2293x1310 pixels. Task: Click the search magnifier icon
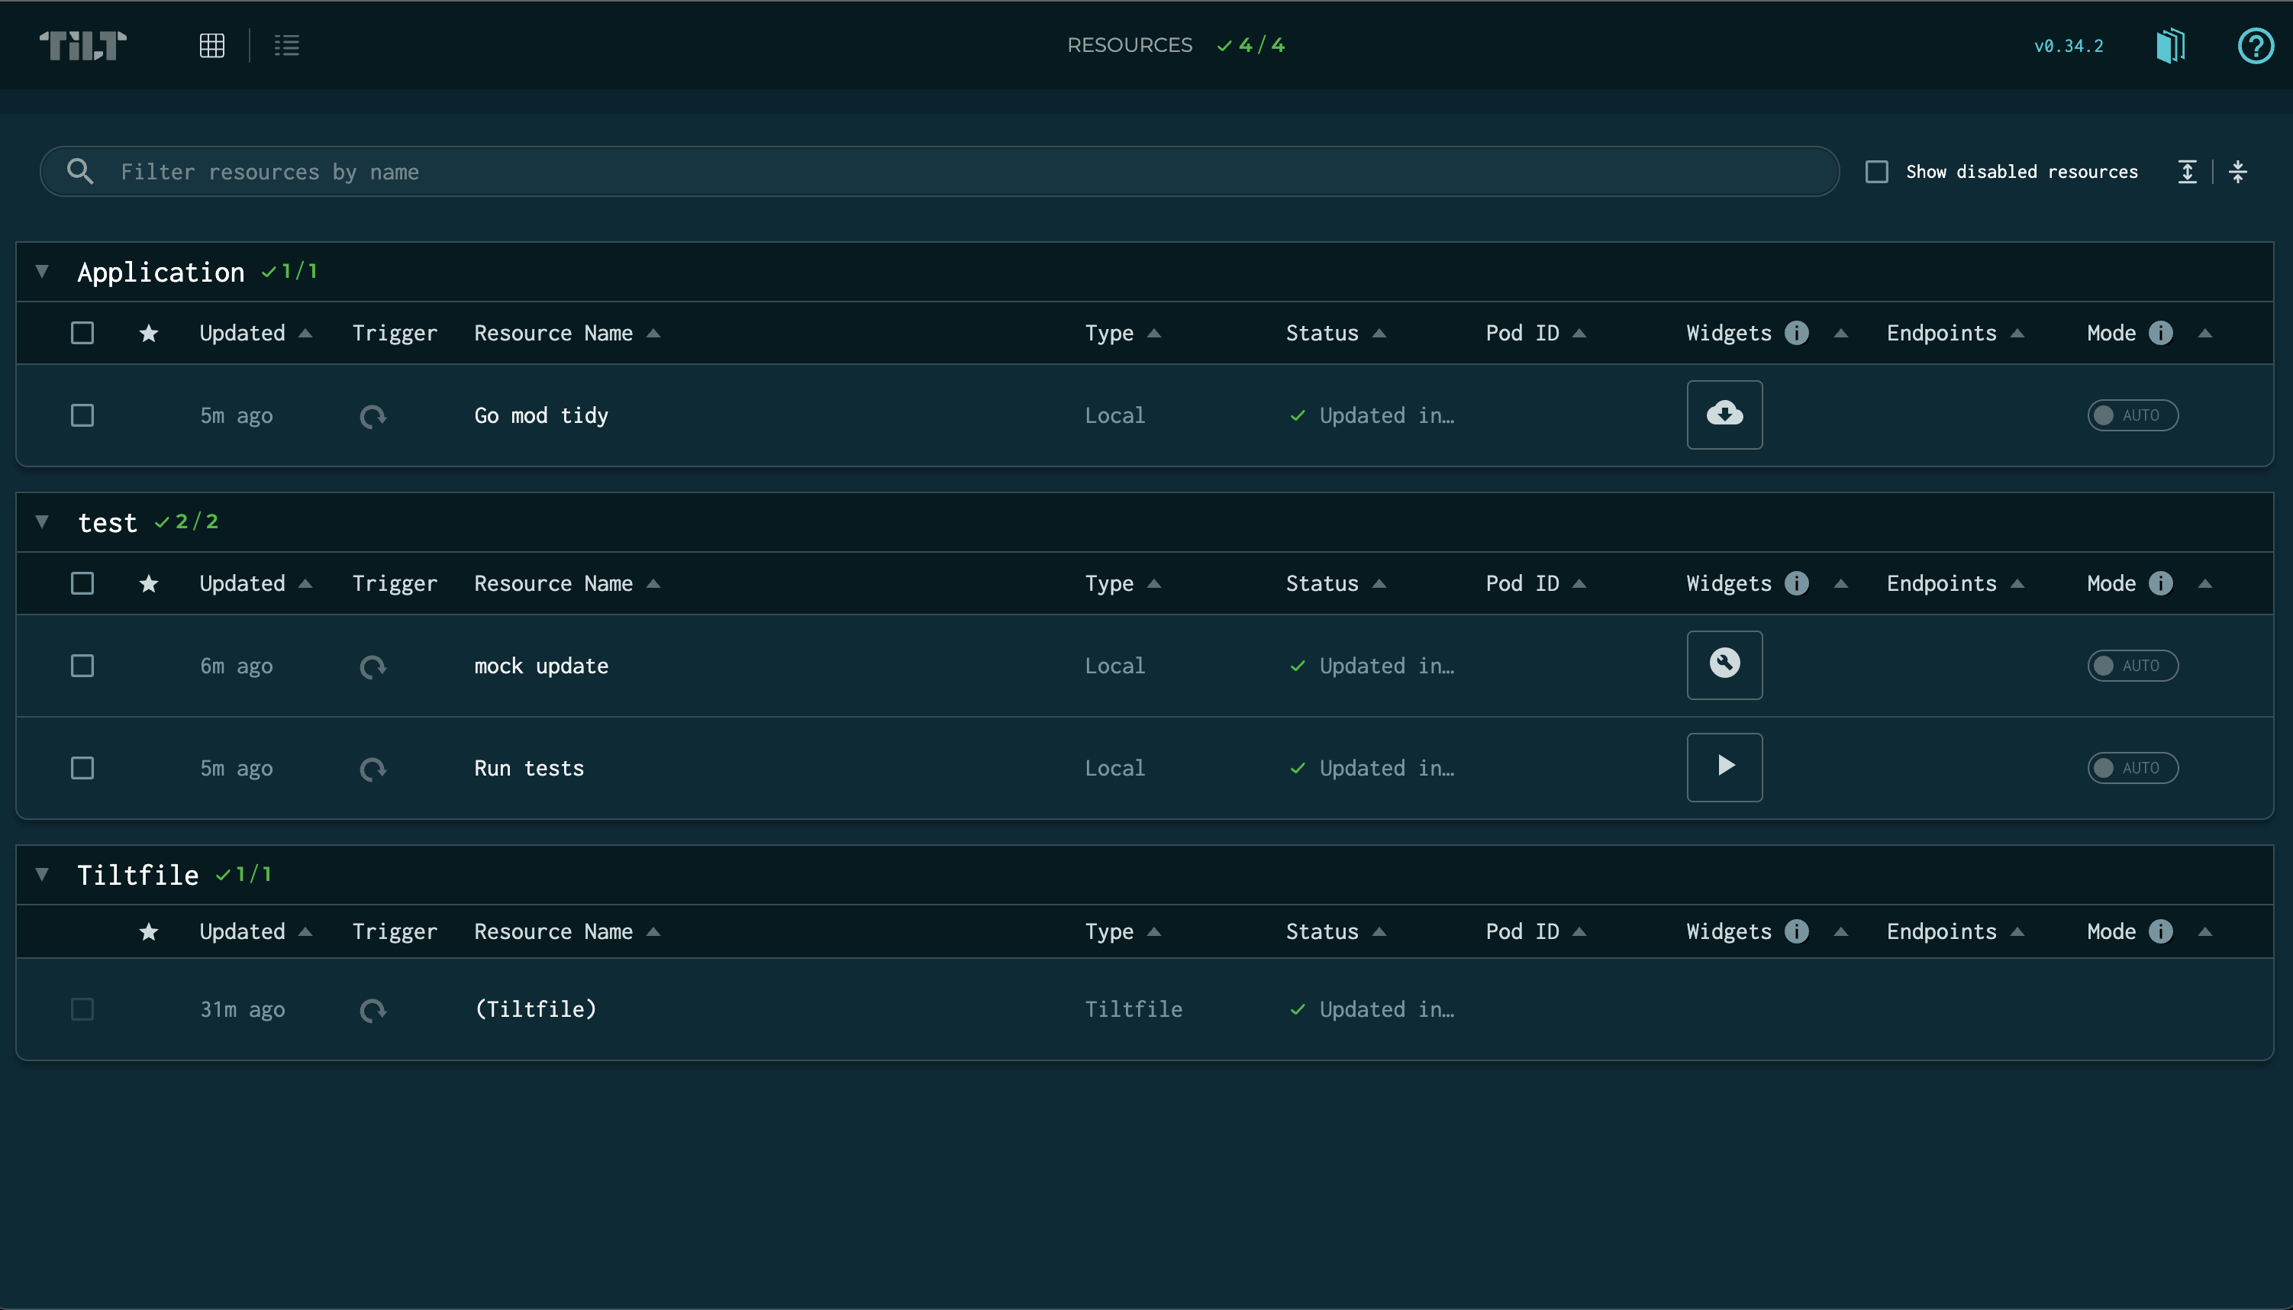[x=80, y=171]
